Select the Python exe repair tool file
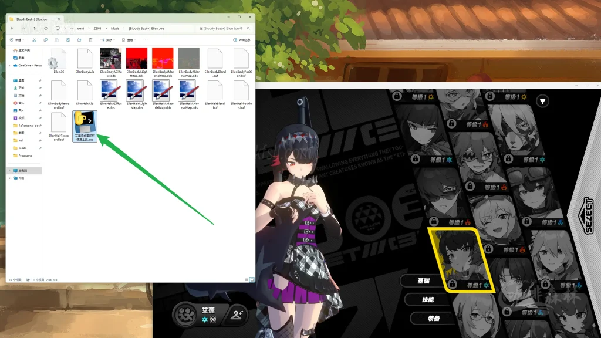Screen dimensions: 601x338 85,126
